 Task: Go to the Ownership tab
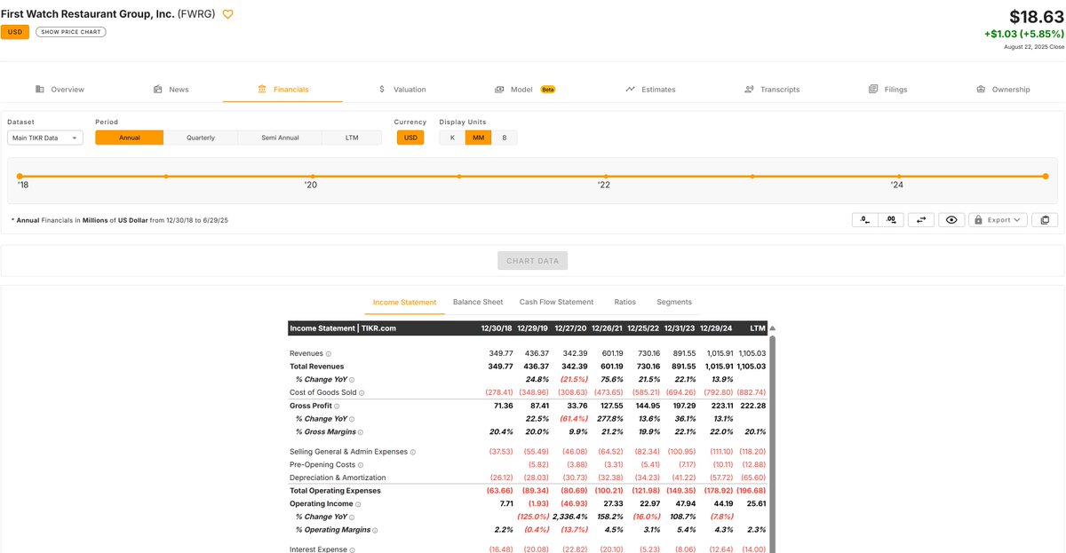1003,90
